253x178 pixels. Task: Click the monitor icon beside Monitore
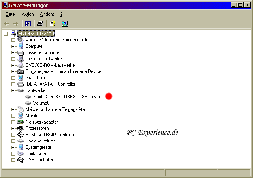(21, 116)
